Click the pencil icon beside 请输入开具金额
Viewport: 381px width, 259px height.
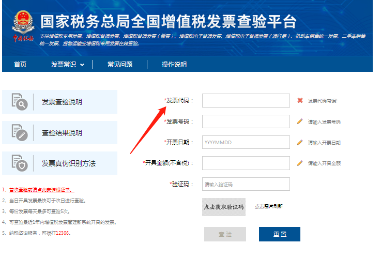[300, 163]
